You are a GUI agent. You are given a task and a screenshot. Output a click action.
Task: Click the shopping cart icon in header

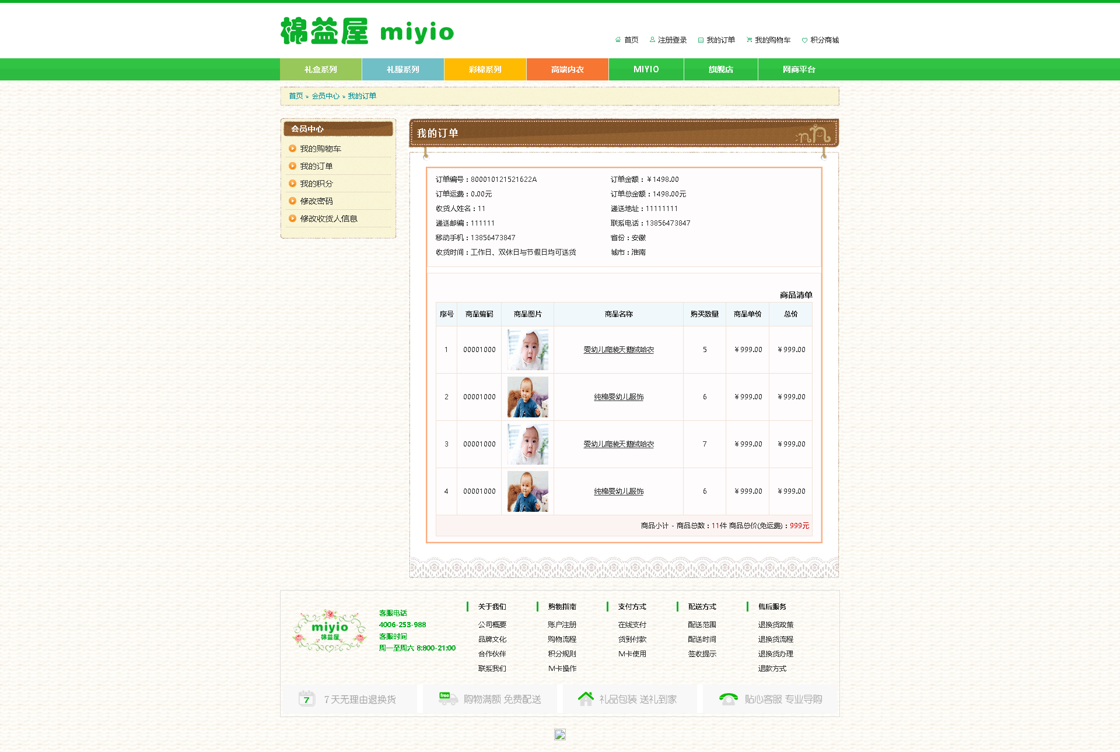click(749, 40)
